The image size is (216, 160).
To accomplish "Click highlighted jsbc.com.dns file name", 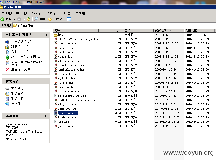I will tap(68, 113).
